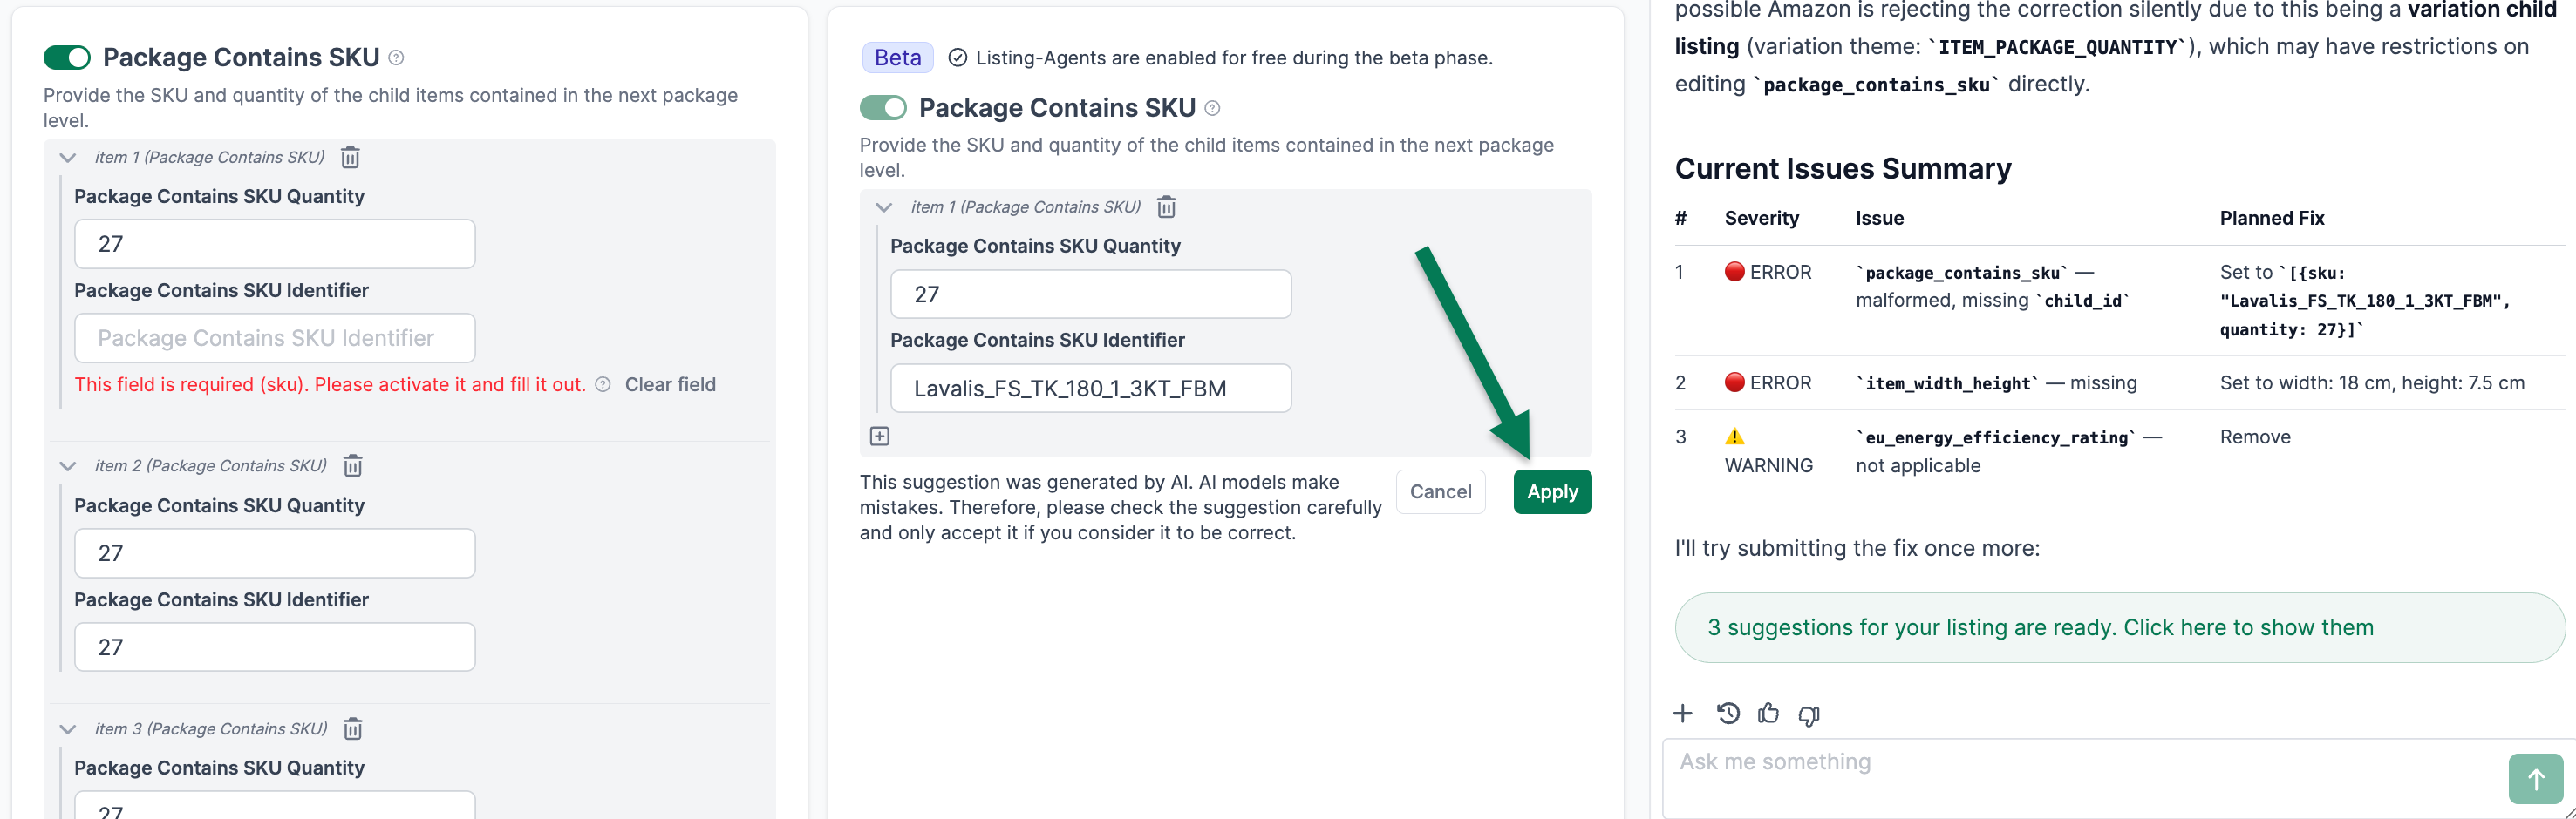Collapse item 1 in the AI suggestion panel
The image size is (2576, 819).
pos(884,206)
